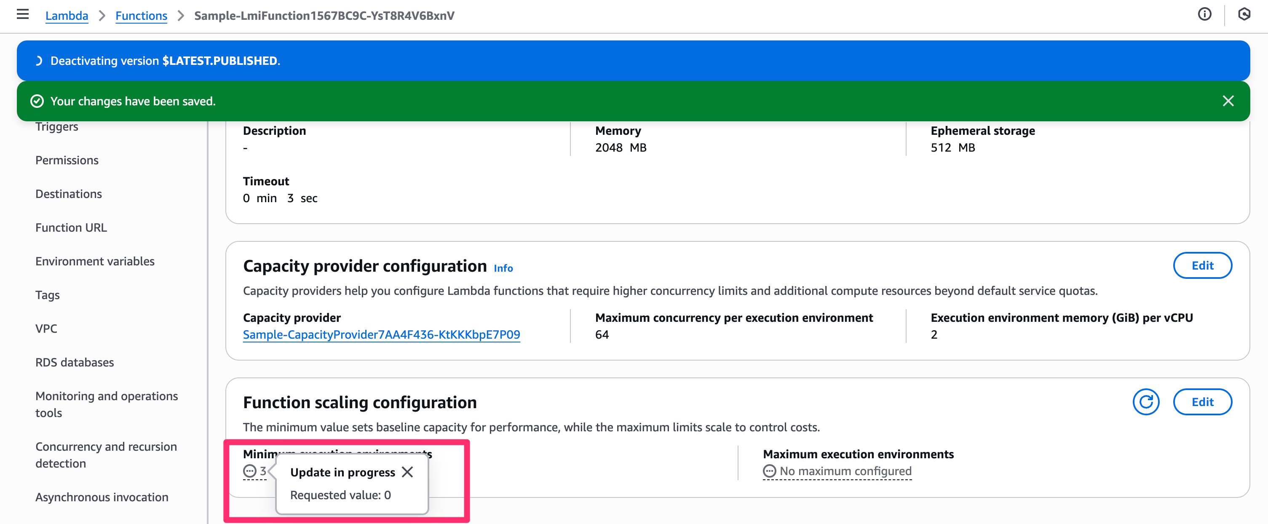Select Function URL in sidebar

(x=71, y=227)
